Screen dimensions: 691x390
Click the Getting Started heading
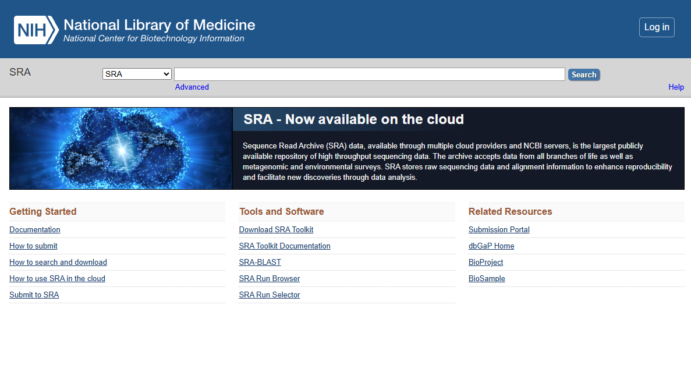point(42,211)
